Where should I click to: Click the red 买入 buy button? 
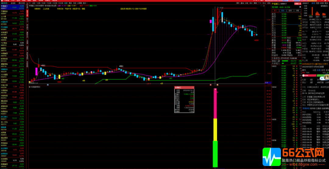pos(275,11)
